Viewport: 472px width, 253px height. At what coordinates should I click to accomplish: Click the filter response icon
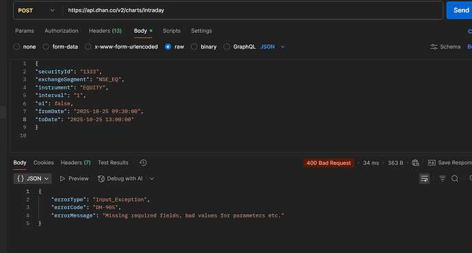click(442, 178)
